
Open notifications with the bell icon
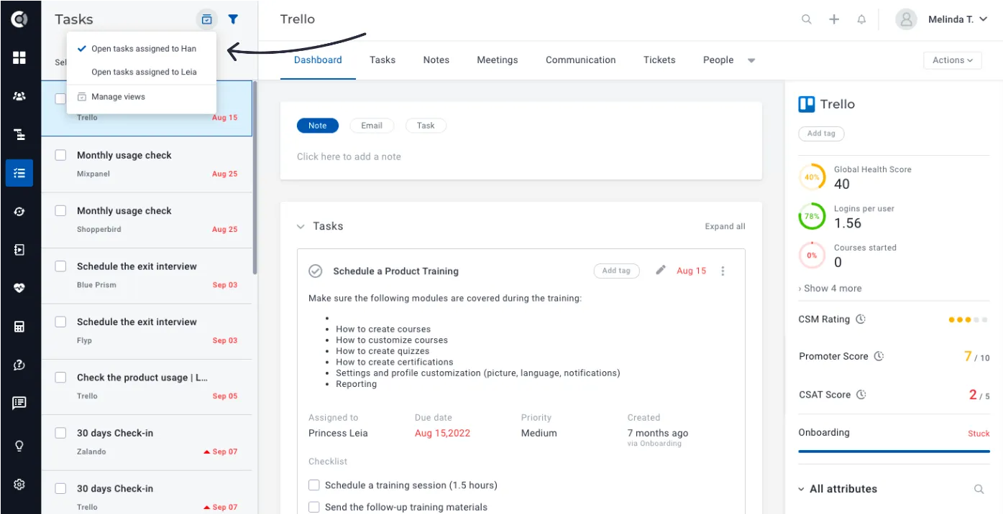861,19
